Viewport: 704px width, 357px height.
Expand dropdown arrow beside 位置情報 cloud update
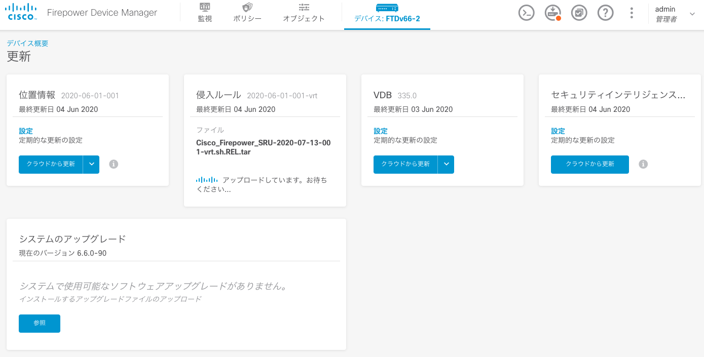coord(91,164)
